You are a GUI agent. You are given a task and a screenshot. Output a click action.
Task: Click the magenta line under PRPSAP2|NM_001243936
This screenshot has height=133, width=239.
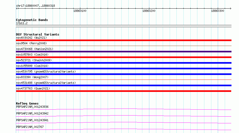click(x=124, y=109)
